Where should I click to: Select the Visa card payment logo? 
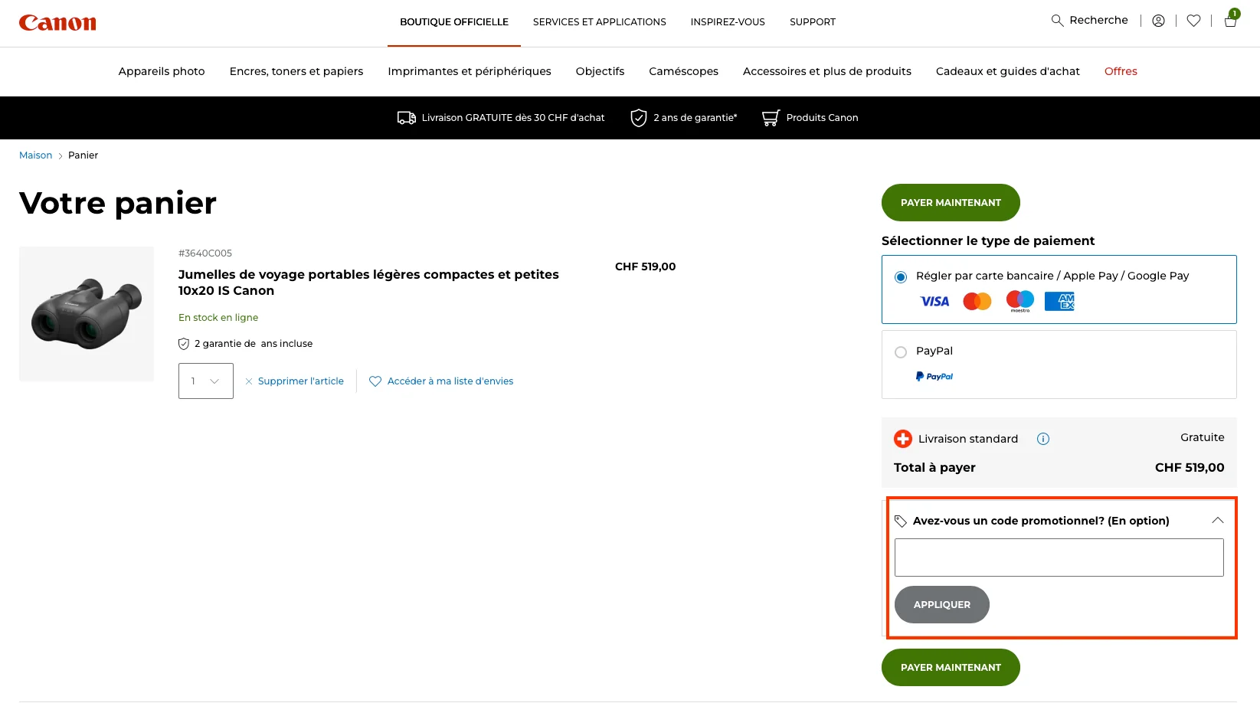934,301
